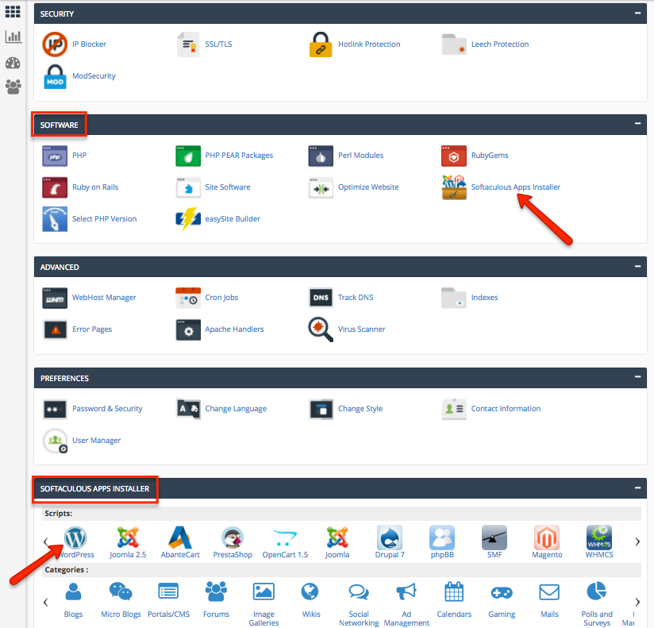Open the Cron Jobs icon
The image size is (654, 628).
187,298
